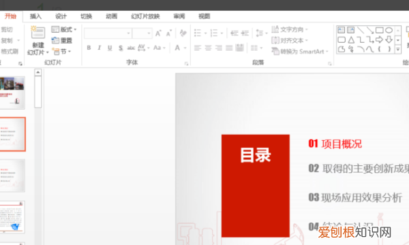Open font dialog launcher
Viewport: 409px width, 245px height.
coord(186,64)
